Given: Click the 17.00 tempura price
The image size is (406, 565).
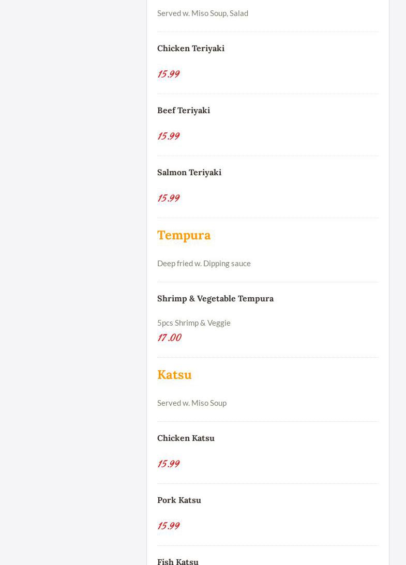Looking at the screenshot, I should (x=169, y=338).
